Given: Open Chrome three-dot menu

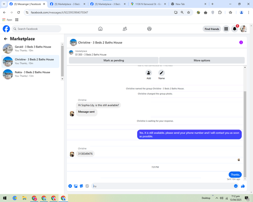Looking at the screenshot, I should click(x=248, y=12).
